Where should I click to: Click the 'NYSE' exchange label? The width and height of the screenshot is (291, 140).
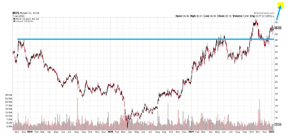click(36, 13)
